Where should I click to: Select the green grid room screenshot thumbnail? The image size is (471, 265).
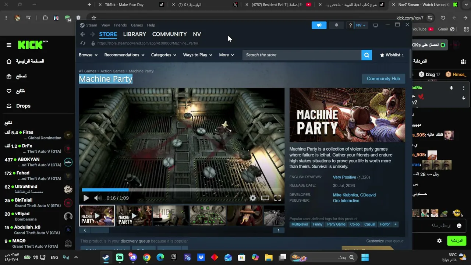point(208,215)
